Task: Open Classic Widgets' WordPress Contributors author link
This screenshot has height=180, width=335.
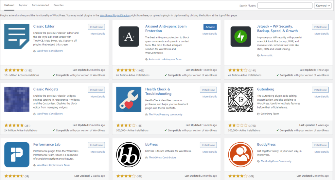Action: [50, 114]
